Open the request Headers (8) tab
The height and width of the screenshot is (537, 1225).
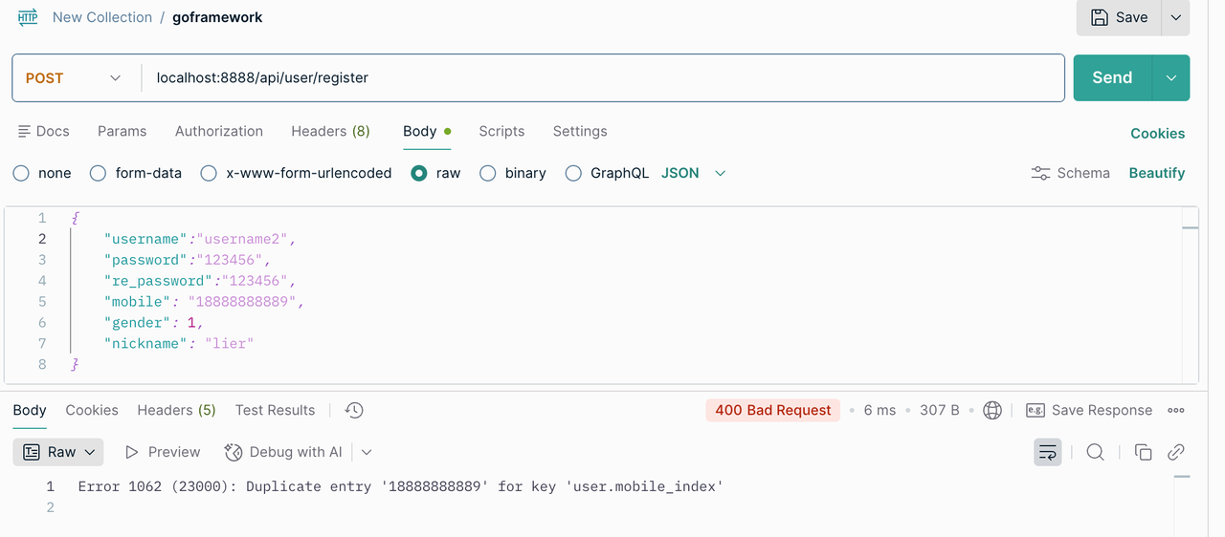point(330,131)
